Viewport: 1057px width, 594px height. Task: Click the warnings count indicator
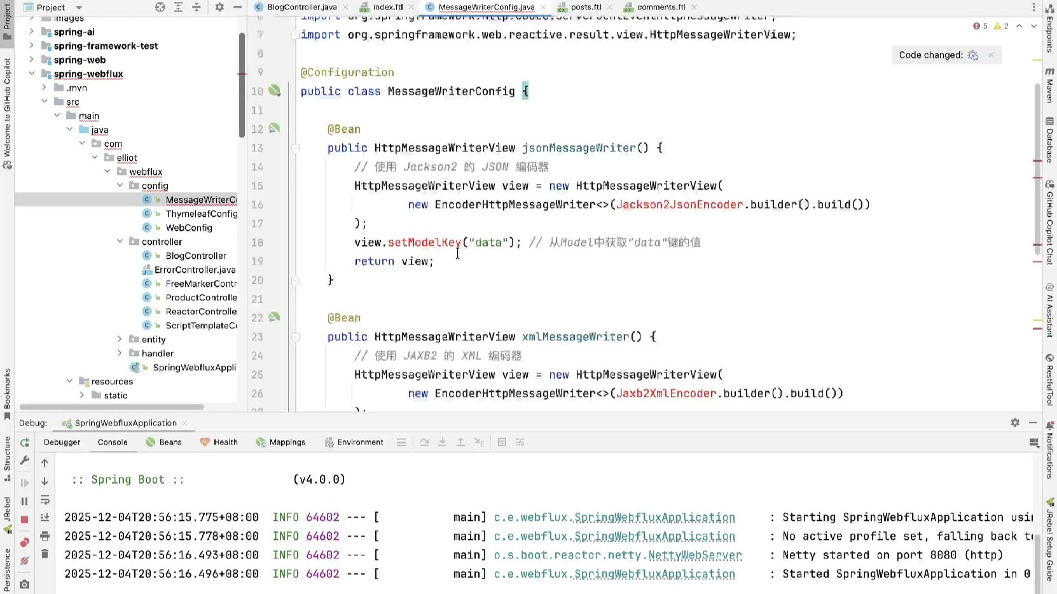click(1002, 26)
